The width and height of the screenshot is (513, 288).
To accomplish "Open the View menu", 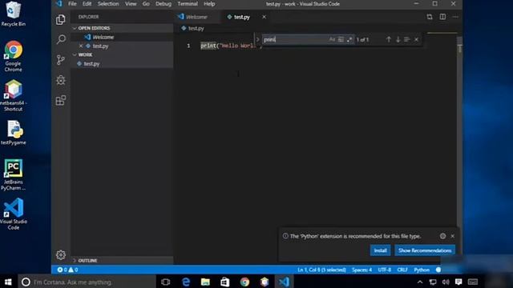I will 131,4.
